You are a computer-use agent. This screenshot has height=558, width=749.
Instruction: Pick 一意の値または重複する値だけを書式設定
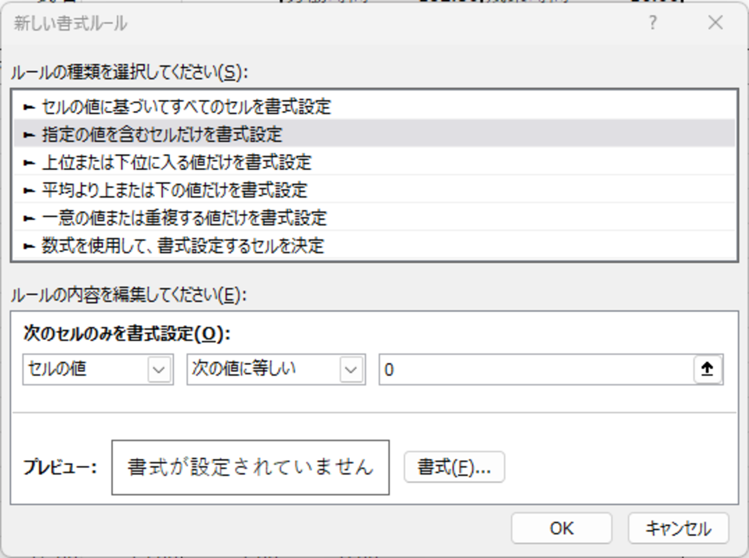click(x=184, y=218)
